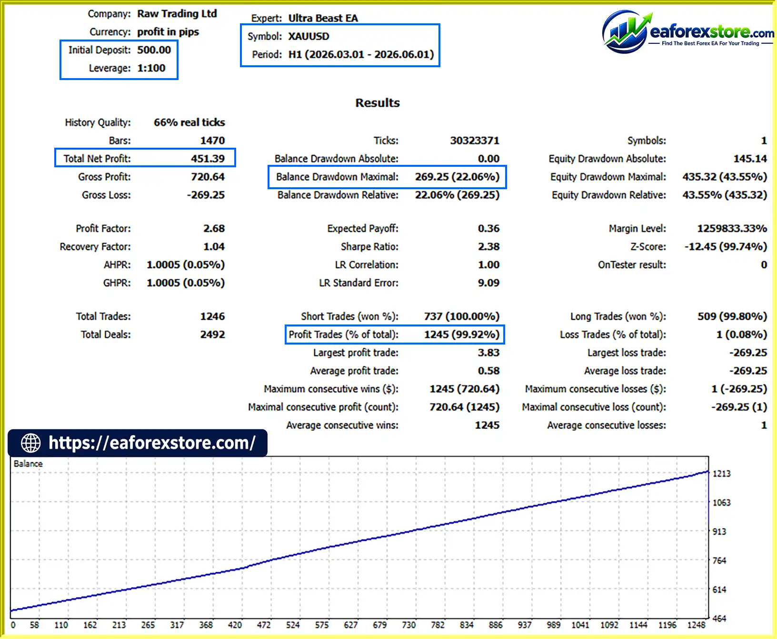Click the Average consecutive losses value 1
Screen dimensions: 777x639
[764, 425]
